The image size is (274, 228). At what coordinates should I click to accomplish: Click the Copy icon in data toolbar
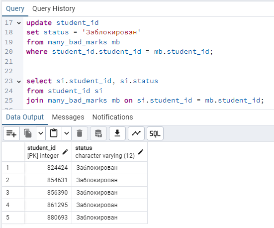point(28,133)
